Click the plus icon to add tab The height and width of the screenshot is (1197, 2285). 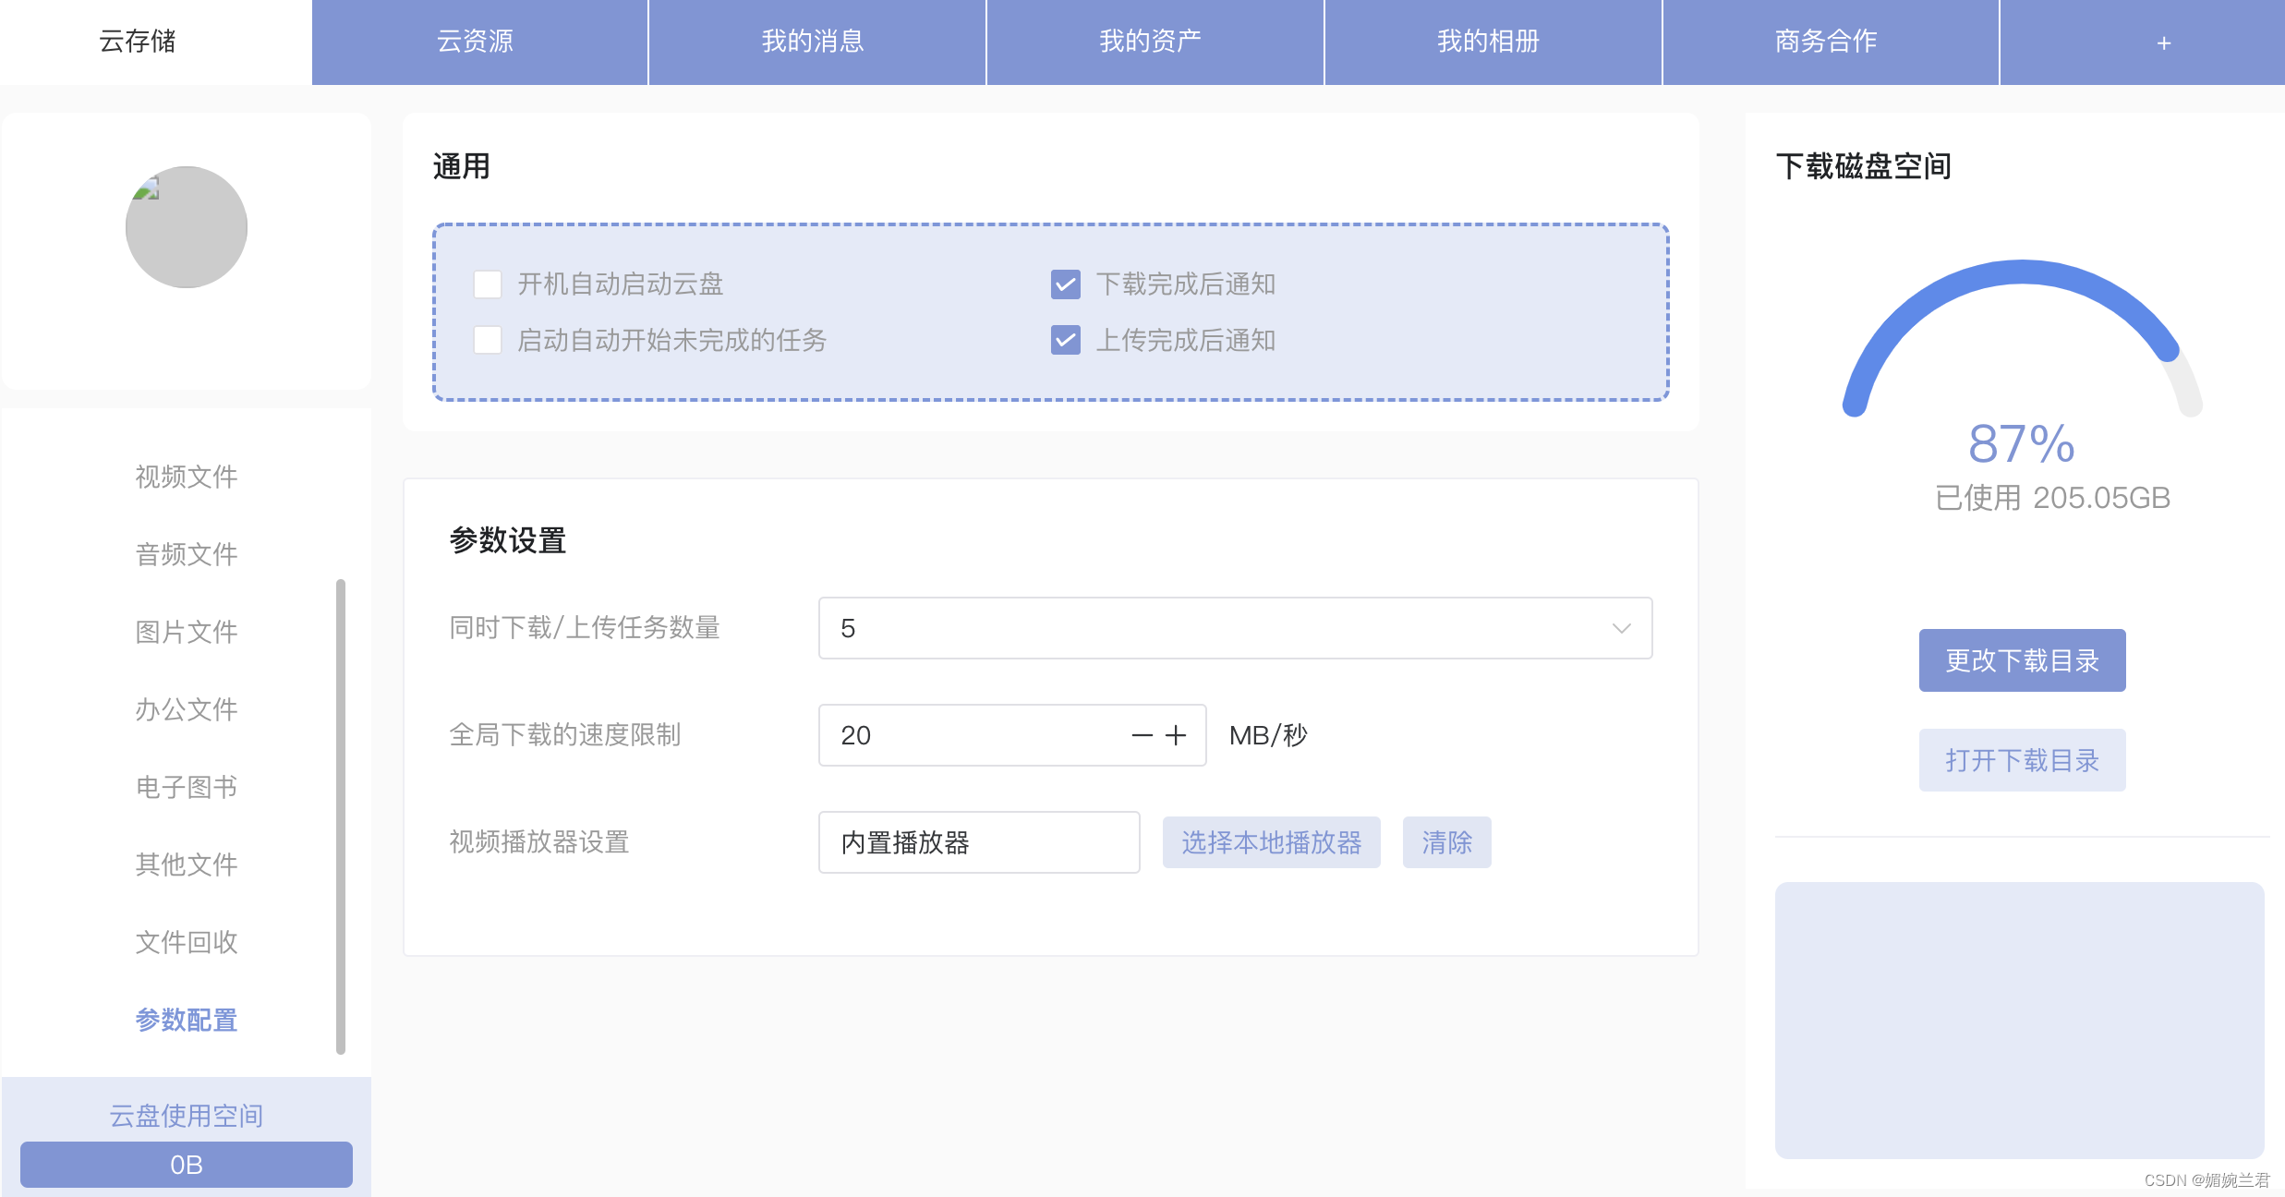click(x=2163, y=42)
